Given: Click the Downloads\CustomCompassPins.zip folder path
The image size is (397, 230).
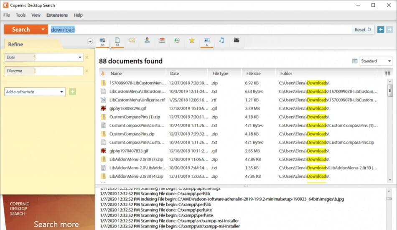Looking at the screenshot, I should (326, 142).
